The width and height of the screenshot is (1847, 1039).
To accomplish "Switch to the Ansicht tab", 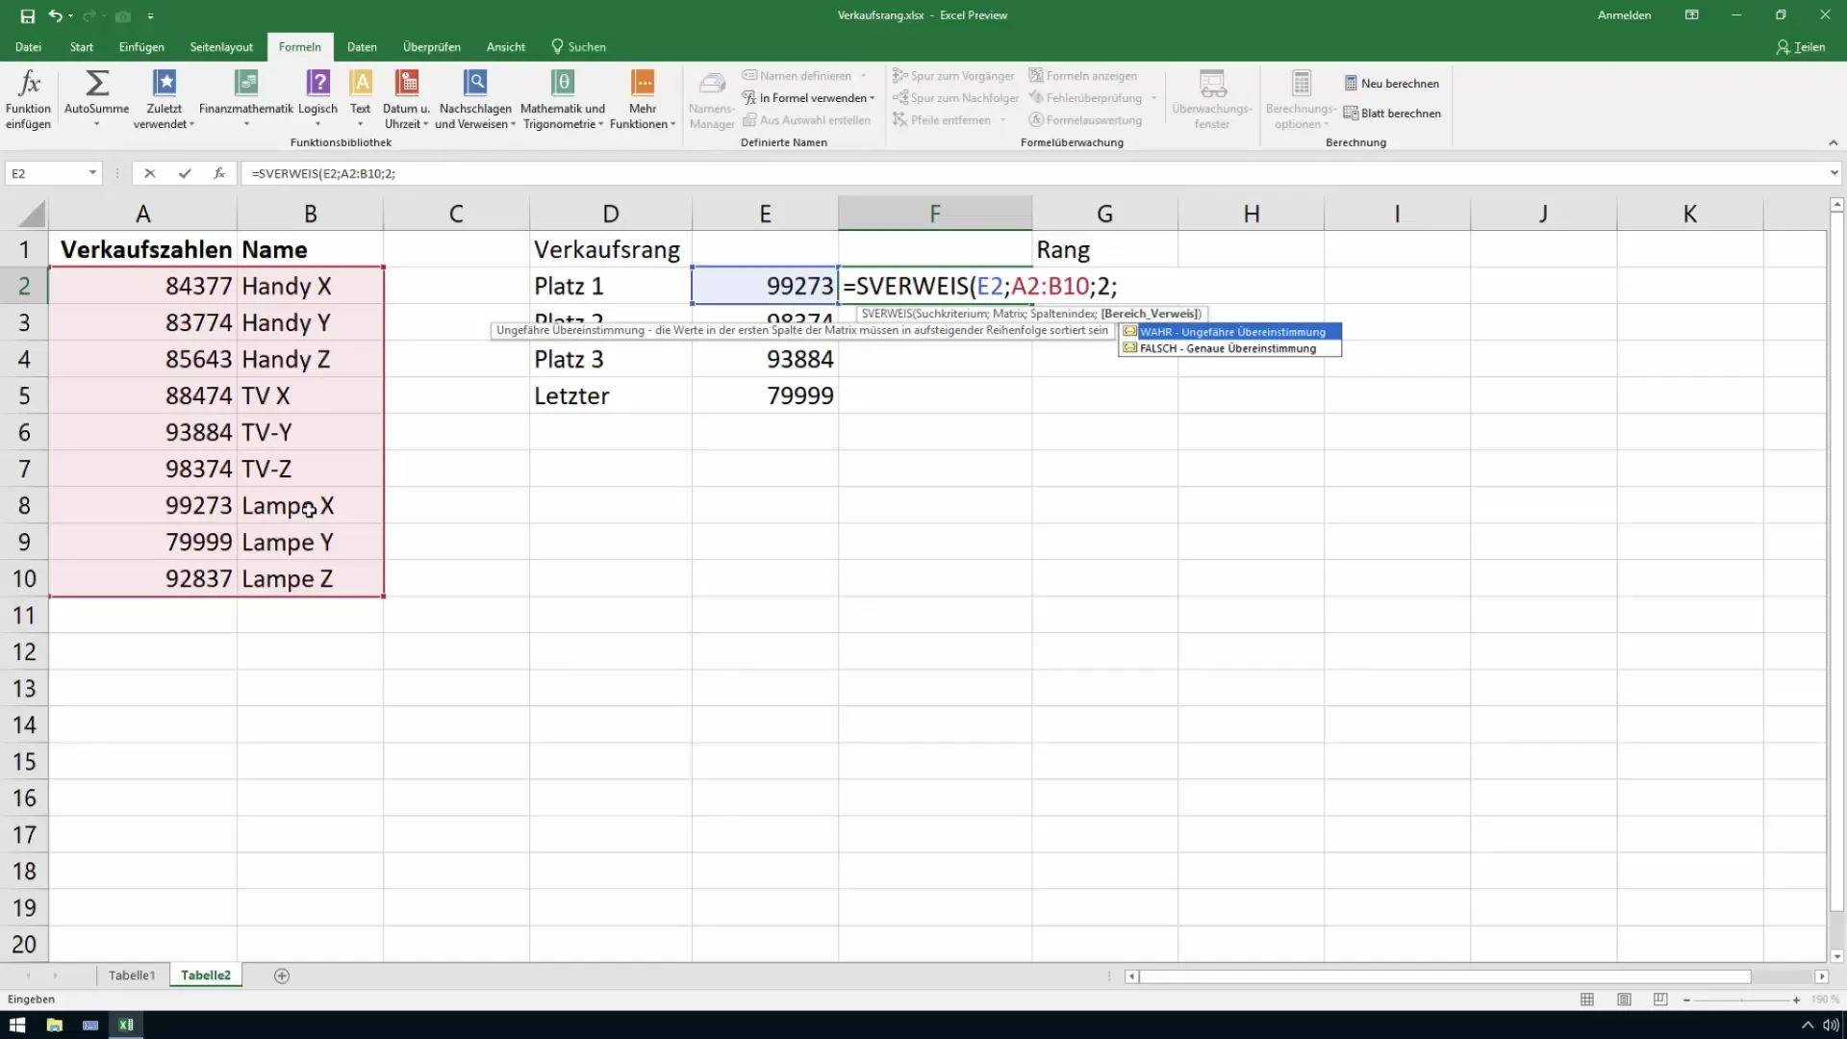I will pos(506,46).
